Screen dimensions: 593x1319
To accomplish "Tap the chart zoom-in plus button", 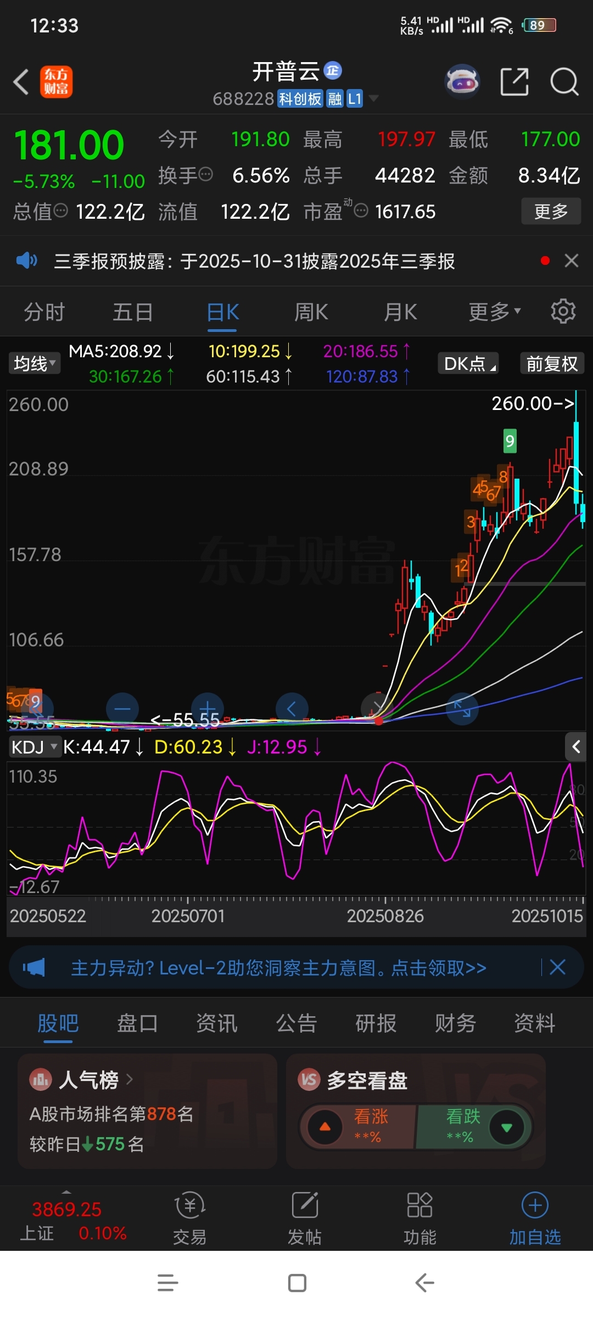I will tap(208, 708).
